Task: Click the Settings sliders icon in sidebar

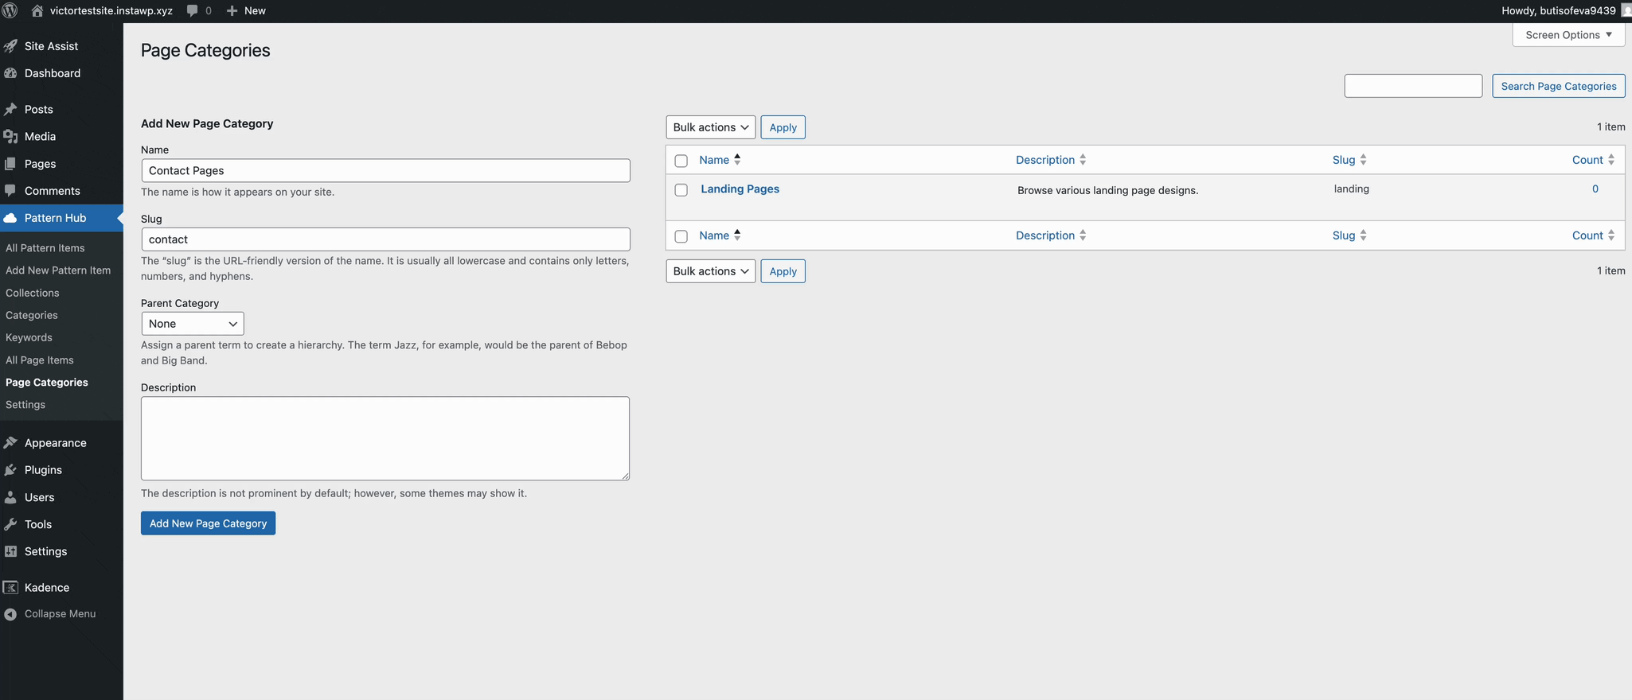Action: click(x=10, y=551)
